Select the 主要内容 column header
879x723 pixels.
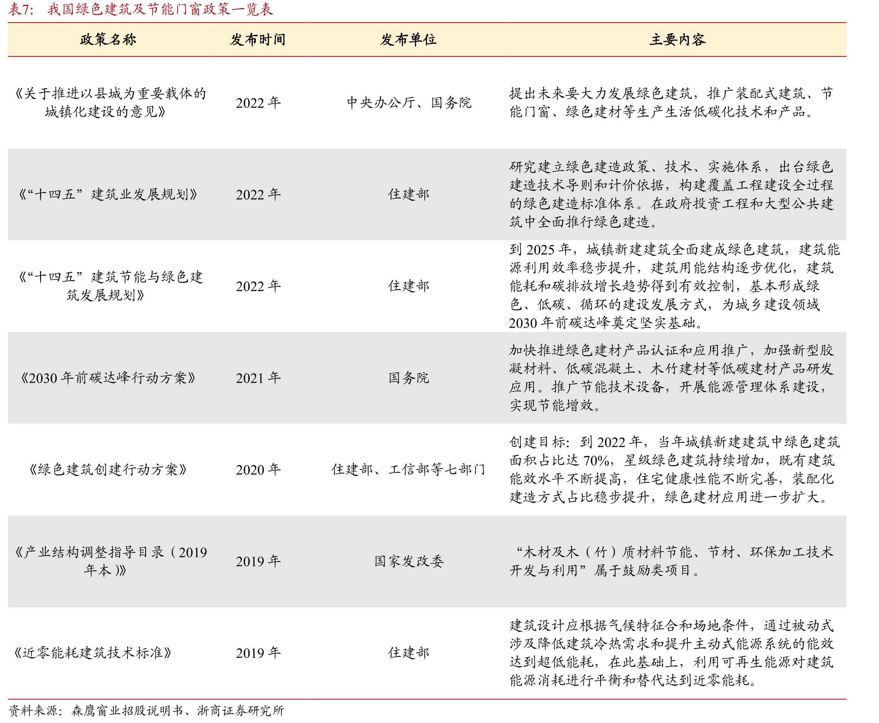(x=678, y=40)
